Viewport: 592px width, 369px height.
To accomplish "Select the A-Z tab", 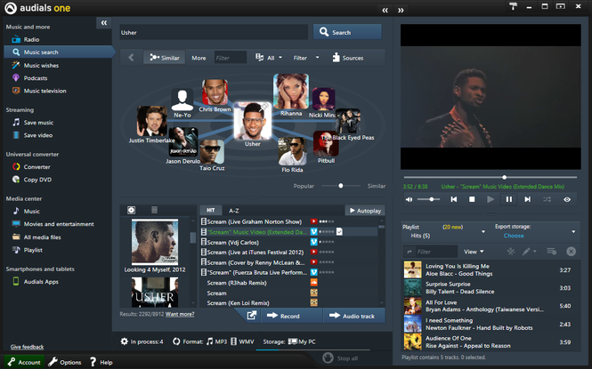I will (234, 211).
